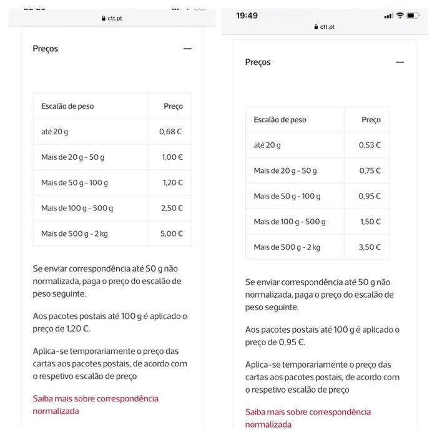Tap the ctt.pt URL in left address bar
The image size is (437, 437).
pos(115,19)
